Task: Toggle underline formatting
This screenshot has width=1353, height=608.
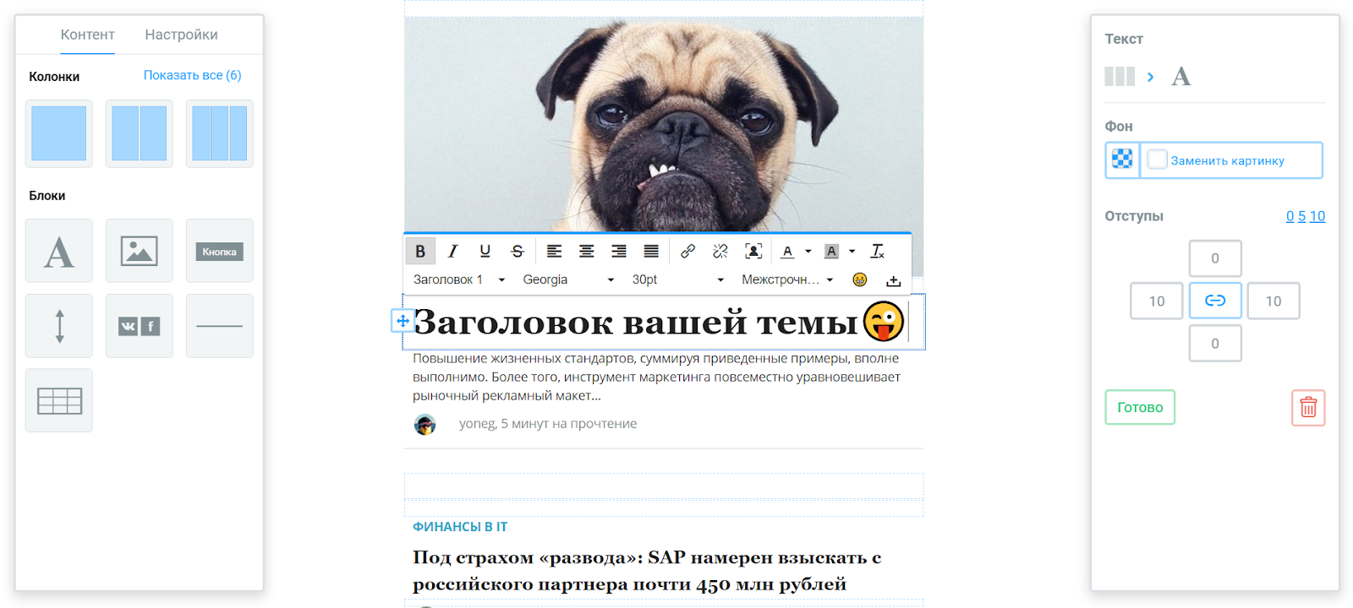Action: 485,252
